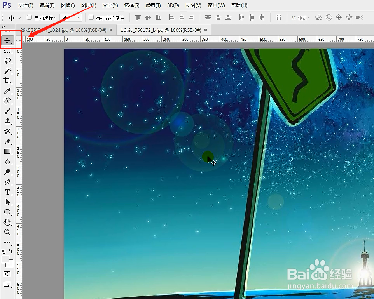Select the Rectangular Marquee tool
374x299 pixels.
[x=7, y=50]
